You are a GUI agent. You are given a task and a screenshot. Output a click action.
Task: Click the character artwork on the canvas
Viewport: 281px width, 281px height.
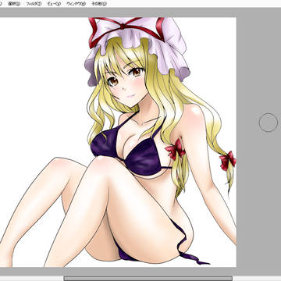pyautogui.click(x=118, y=142)
